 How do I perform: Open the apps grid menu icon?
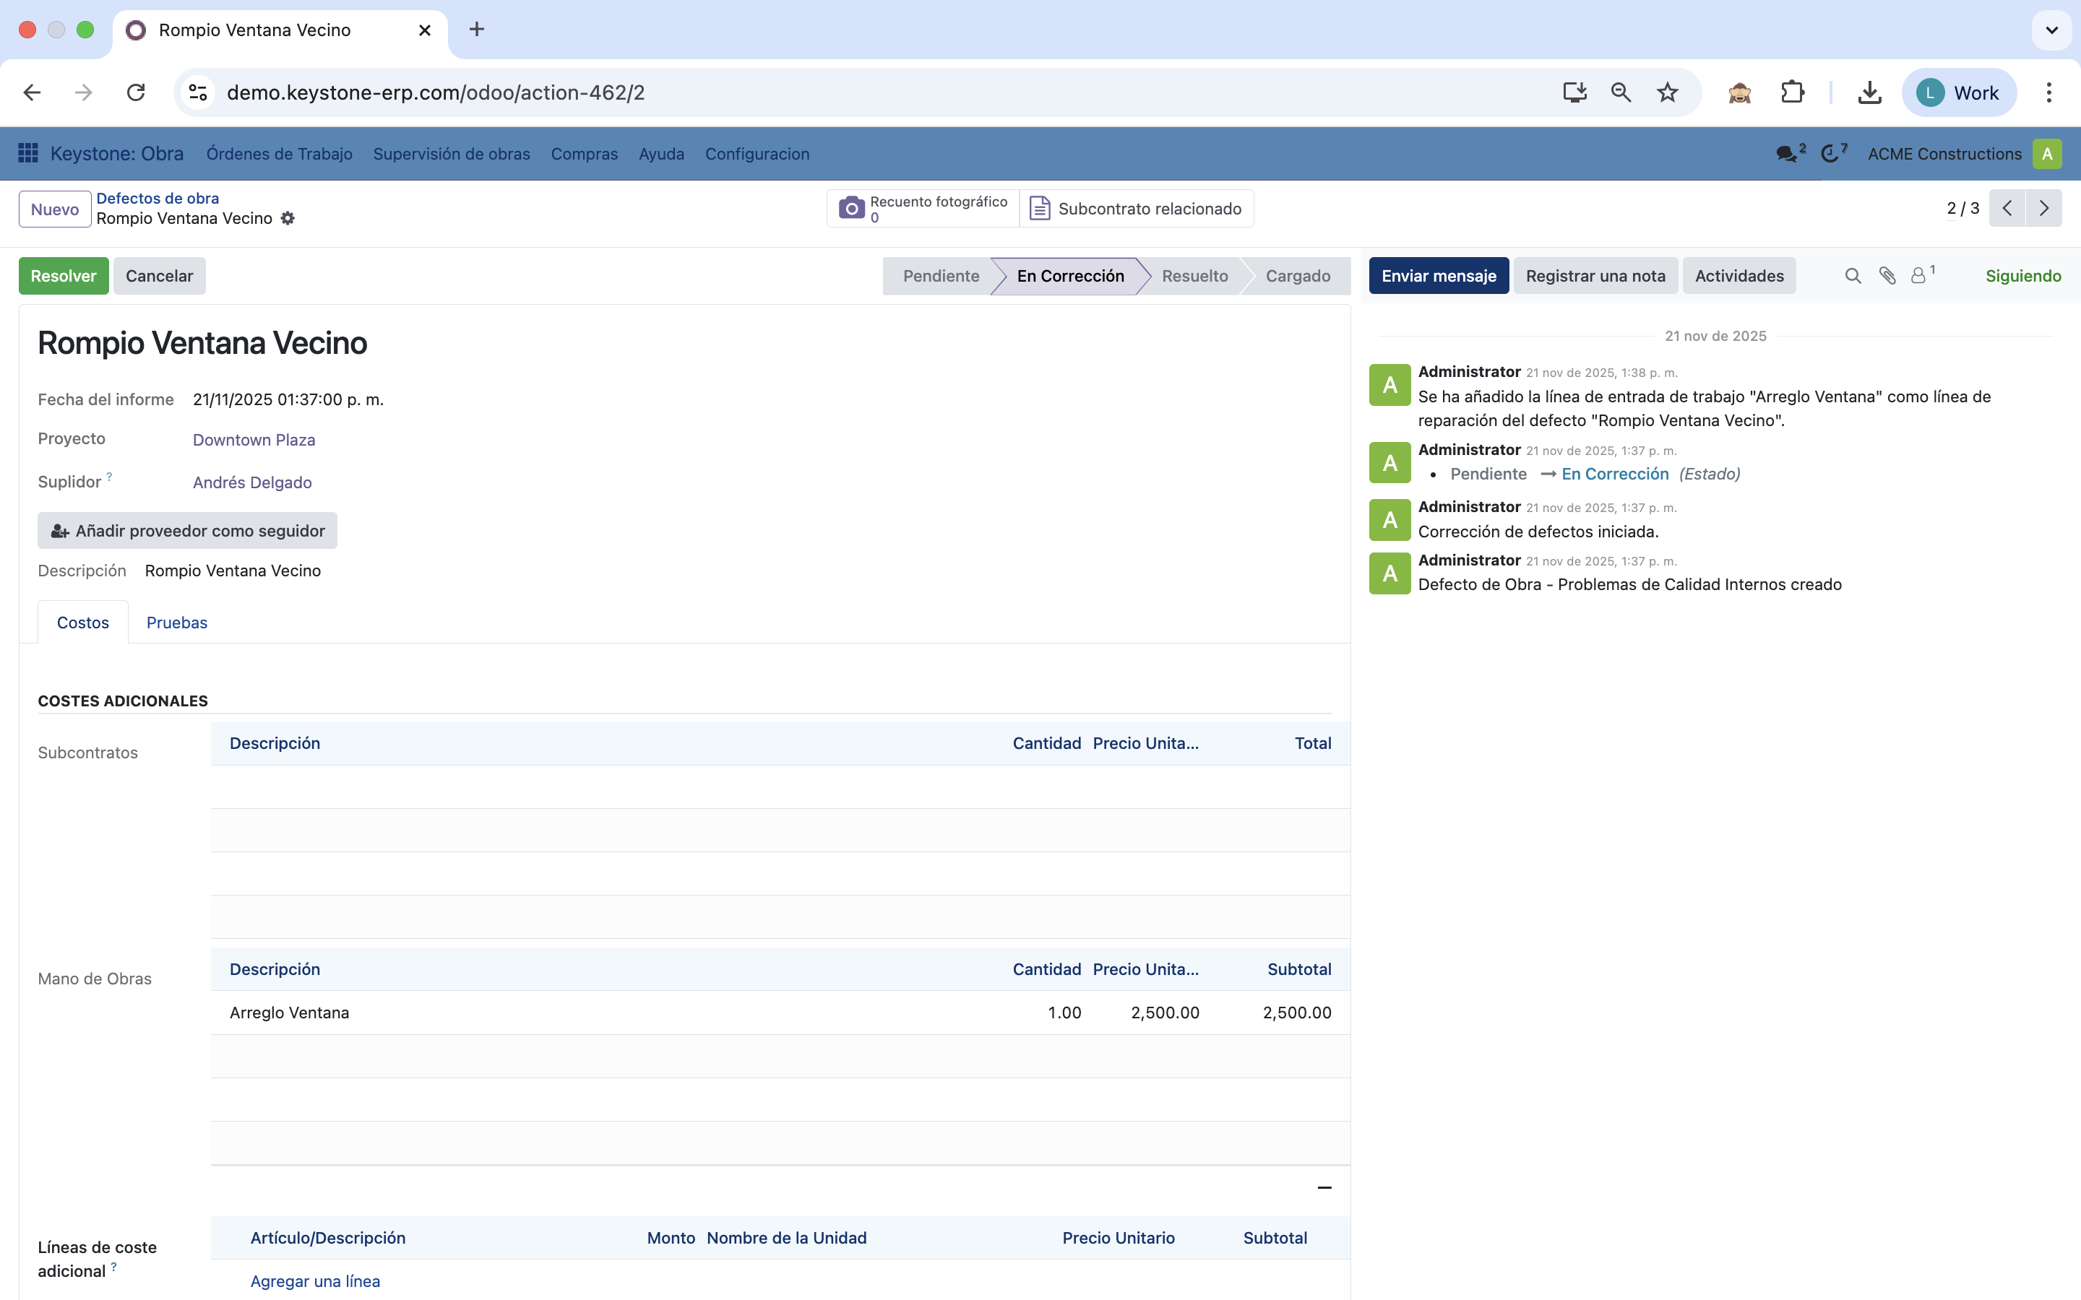click(x=27, y=153)
